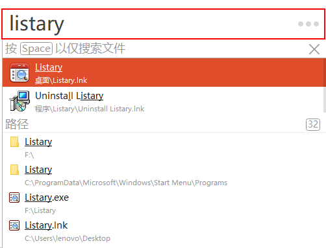Viewport: 326px width, 248px height.
Task: Click the Space key hint label
Action: (36, 49)
